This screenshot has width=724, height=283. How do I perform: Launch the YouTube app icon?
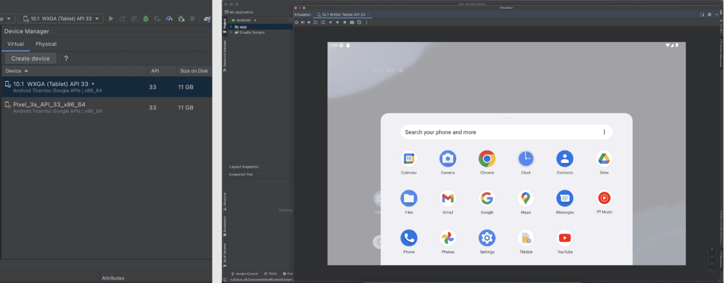click(x=565, y=238)
